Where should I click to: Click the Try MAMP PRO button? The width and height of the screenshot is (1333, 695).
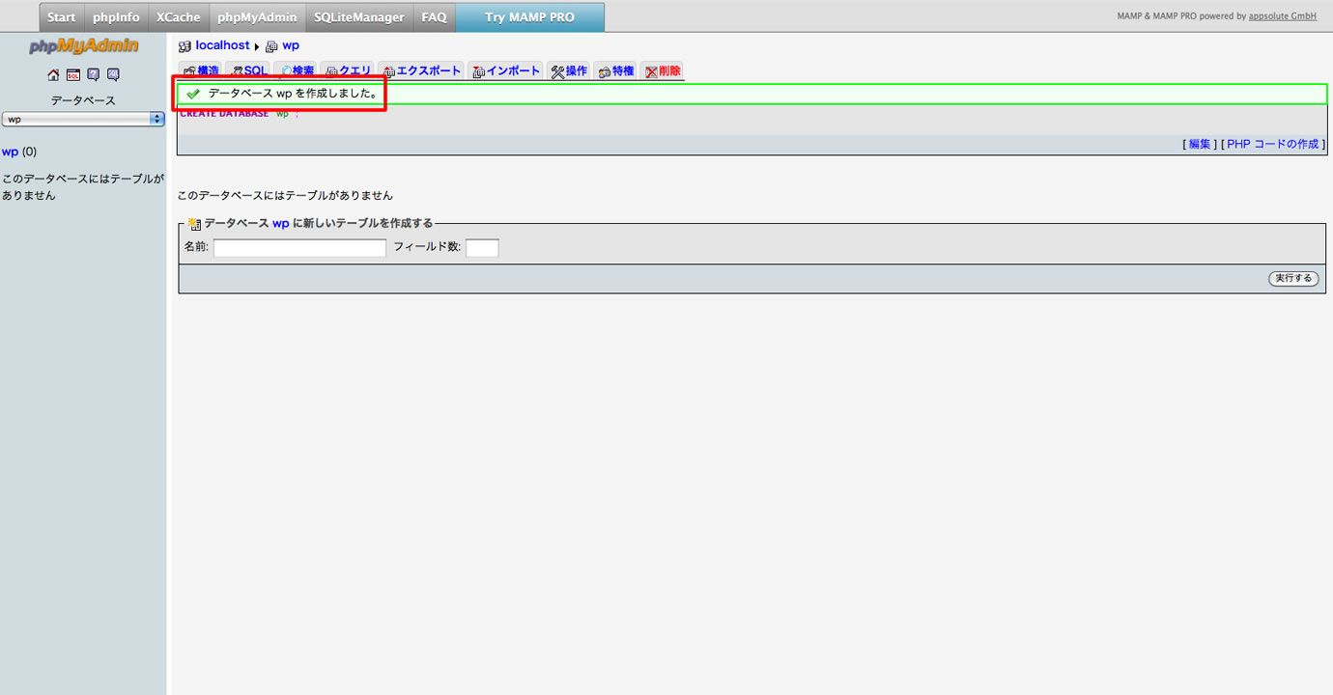(x=529, y=17)
